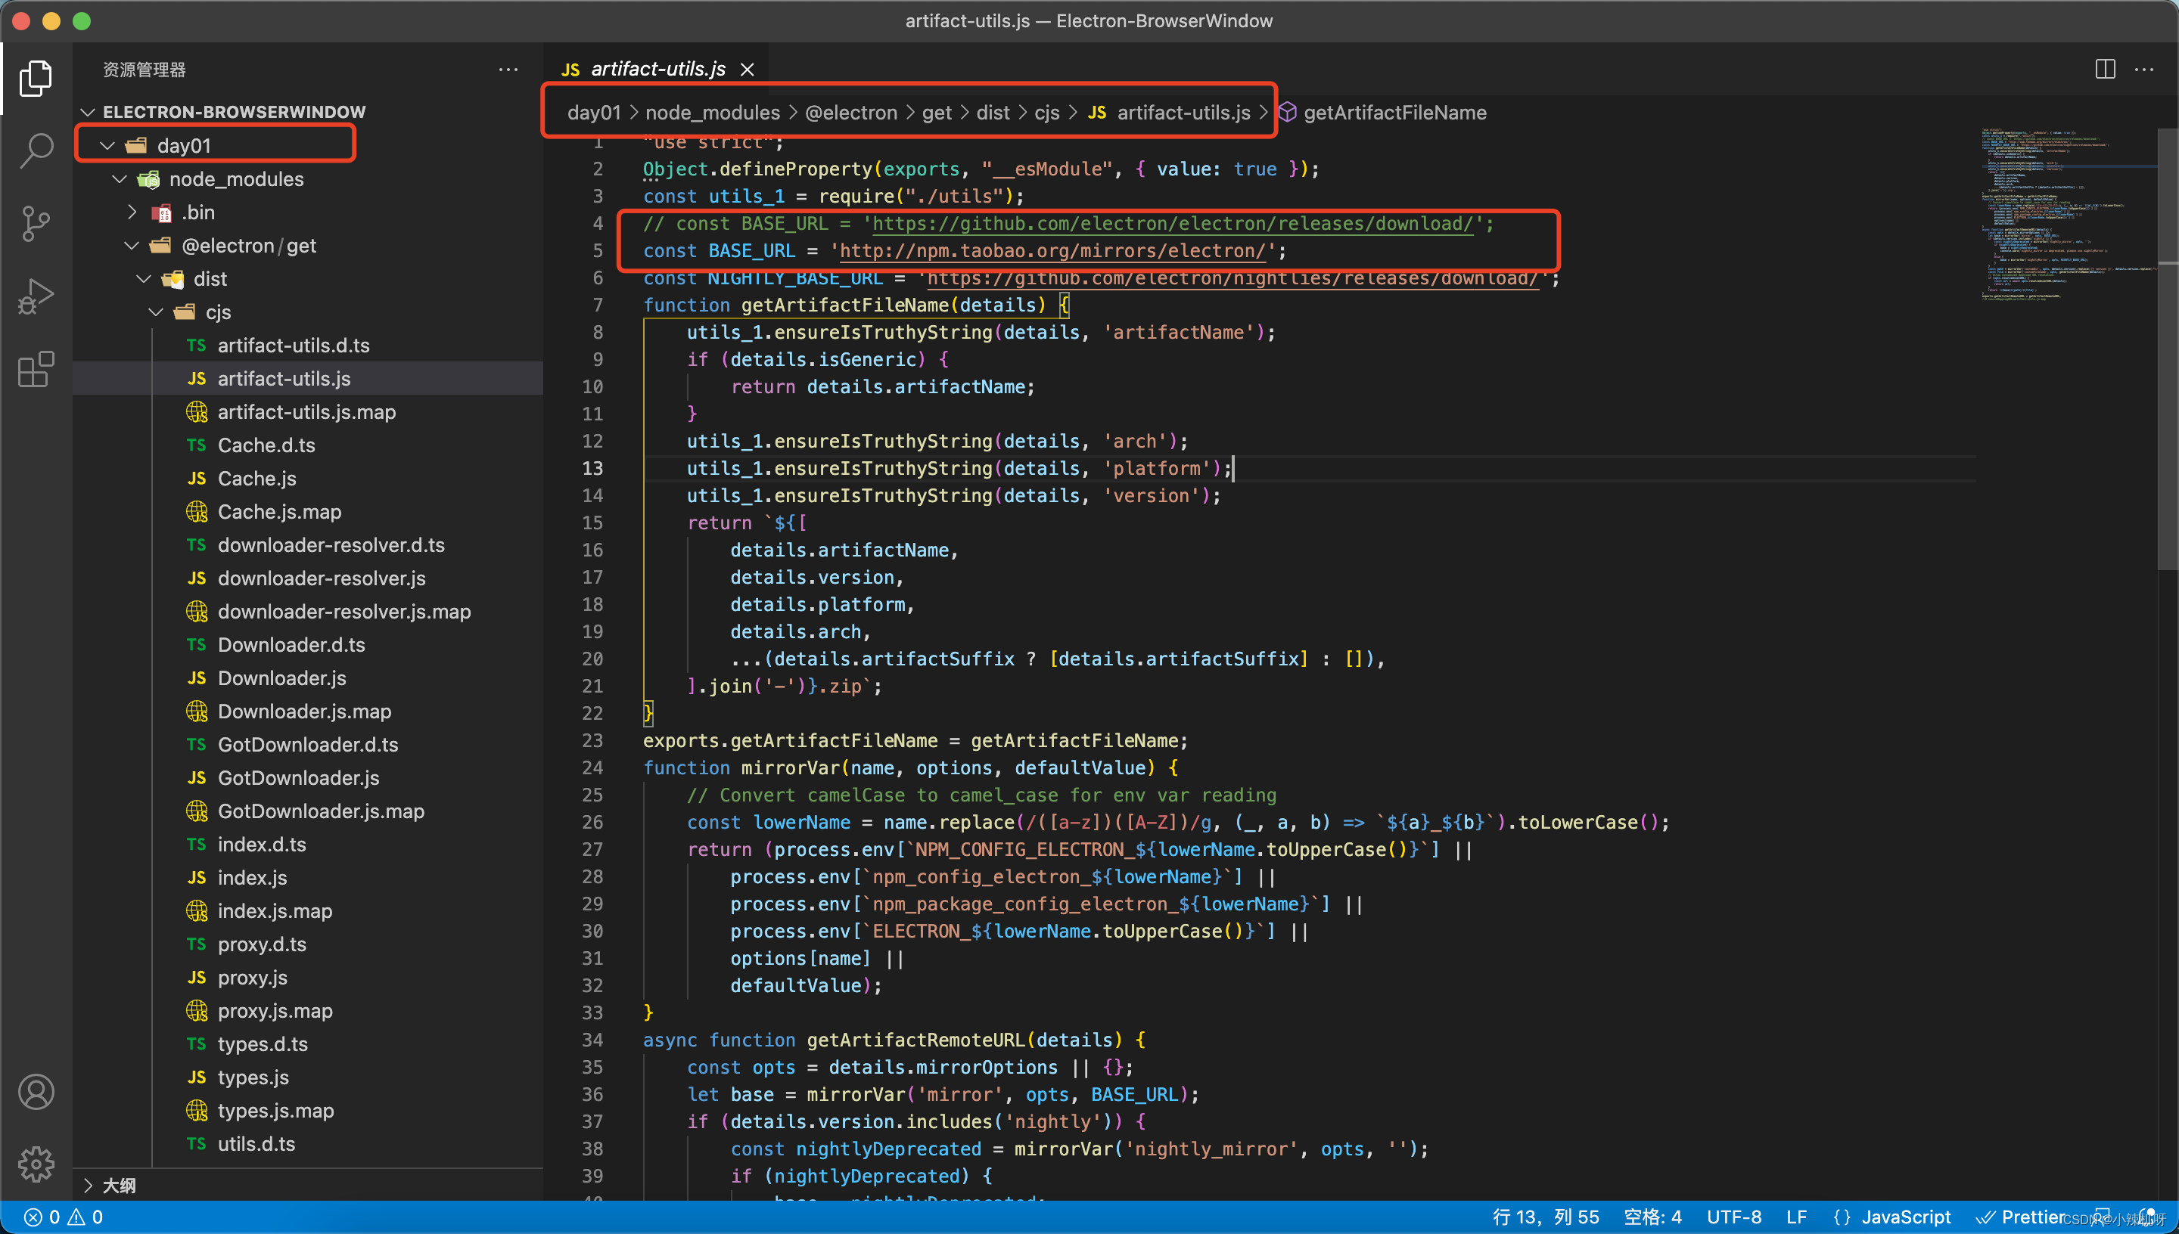Open the Extensions view icon

[36, 370]
